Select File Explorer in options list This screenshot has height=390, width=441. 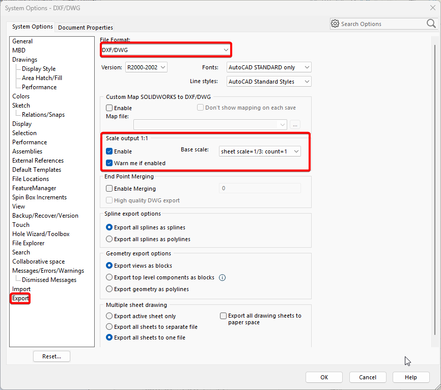click(29, 243)
